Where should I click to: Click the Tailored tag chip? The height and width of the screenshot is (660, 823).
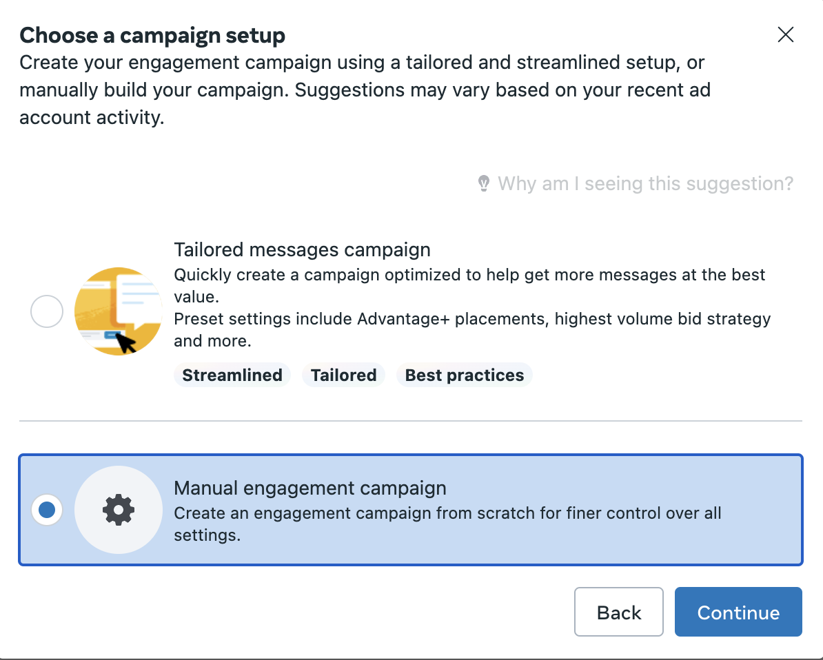pyautogui.click(x=343, y=375)
